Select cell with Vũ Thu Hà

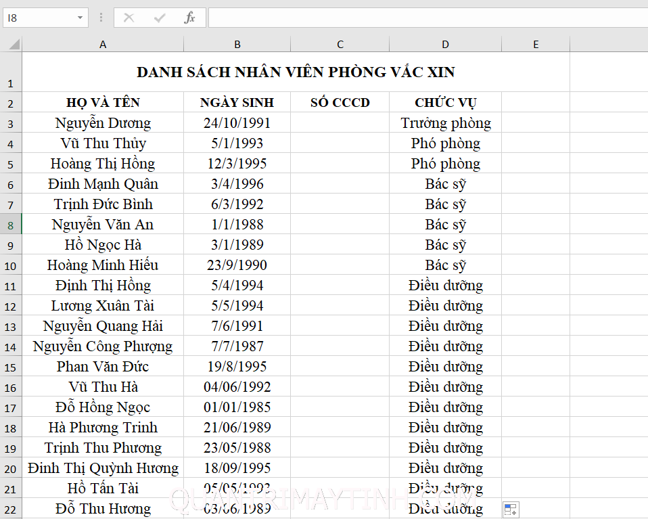103,386
